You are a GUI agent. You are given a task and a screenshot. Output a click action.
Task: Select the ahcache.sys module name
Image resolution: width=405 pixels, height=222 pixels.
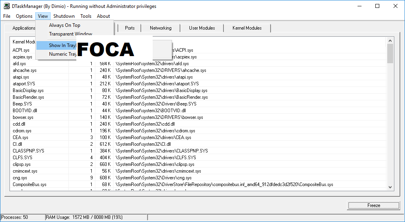[x=25, y=70]
